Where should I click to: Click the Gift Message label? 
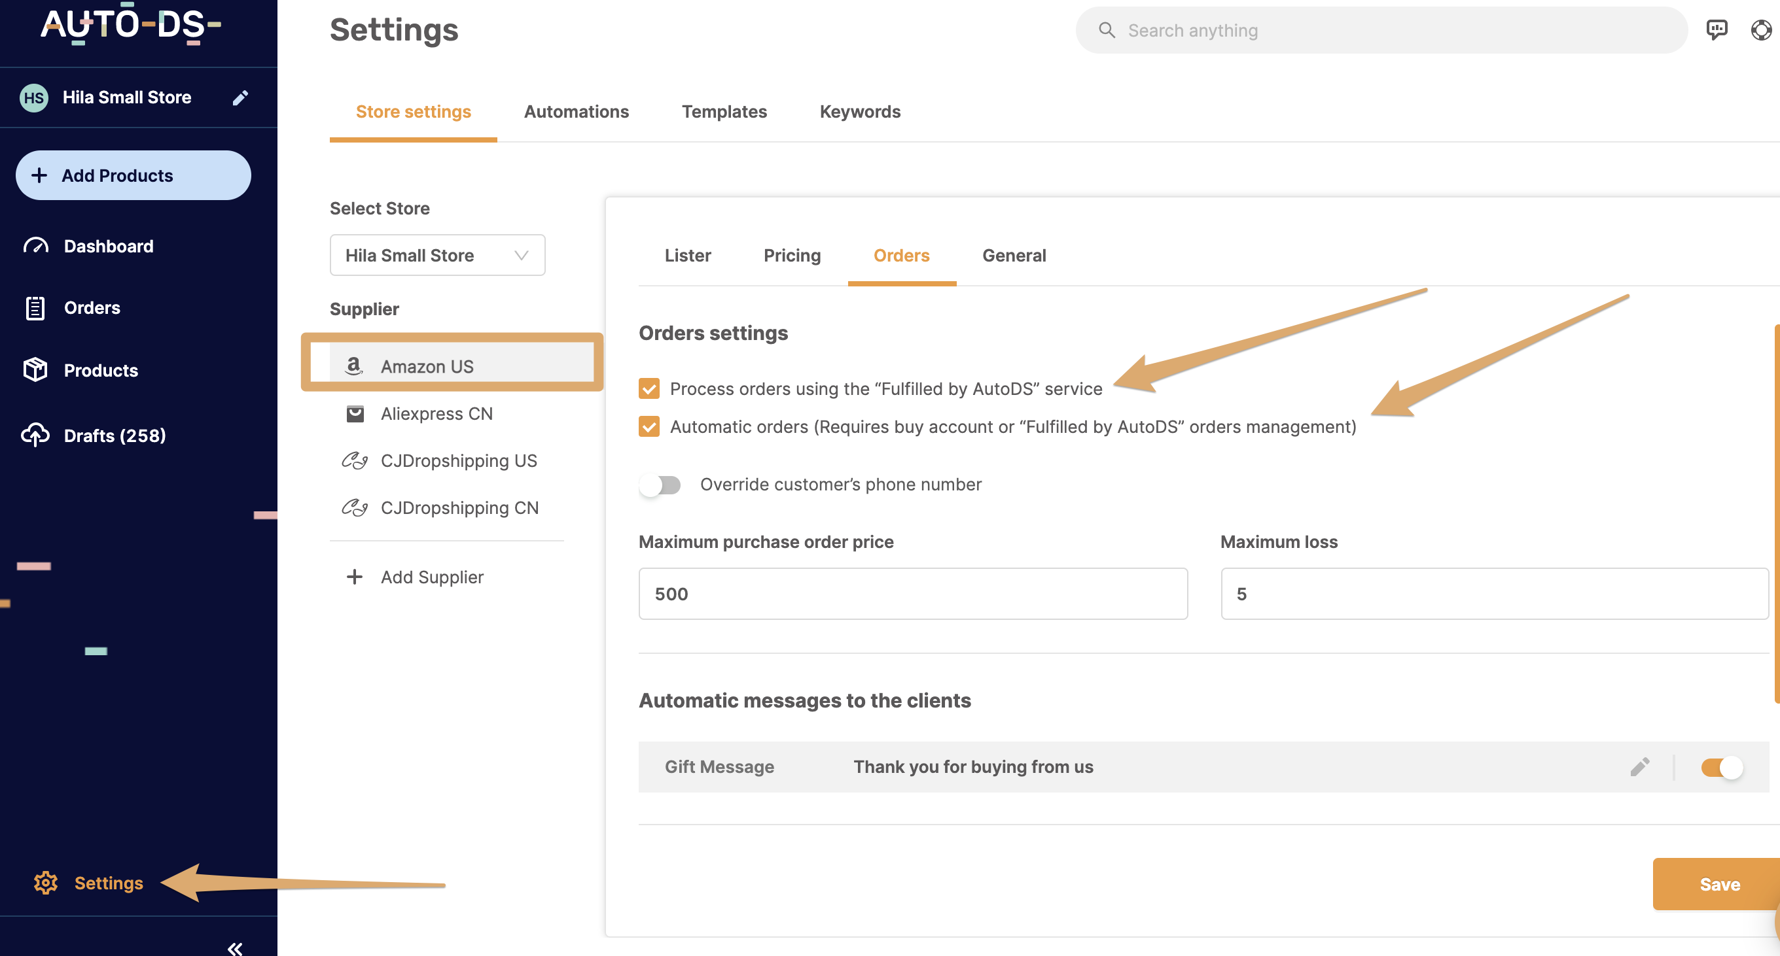coord(719,767)
